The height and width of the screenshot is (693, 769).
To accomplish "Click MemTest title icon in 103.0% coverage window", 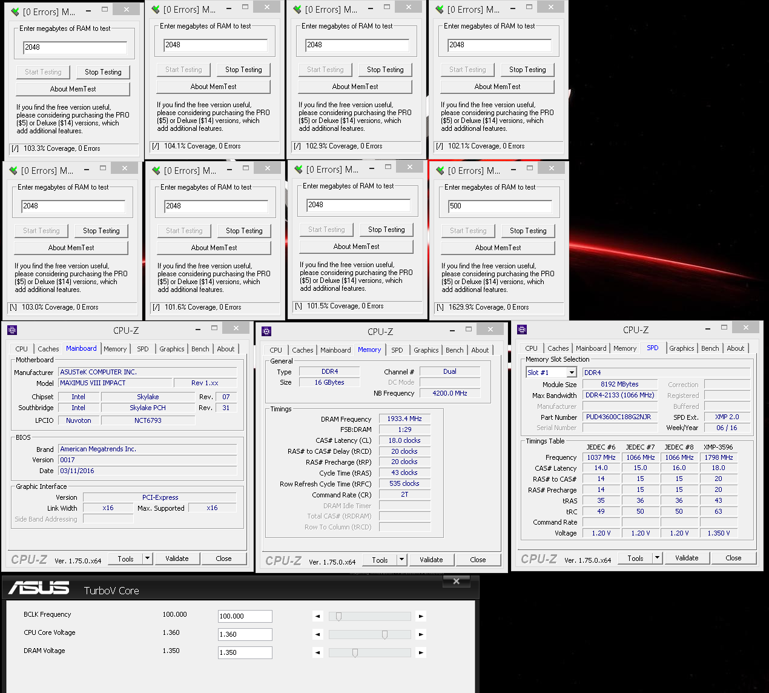I will (x=14, y=170).
